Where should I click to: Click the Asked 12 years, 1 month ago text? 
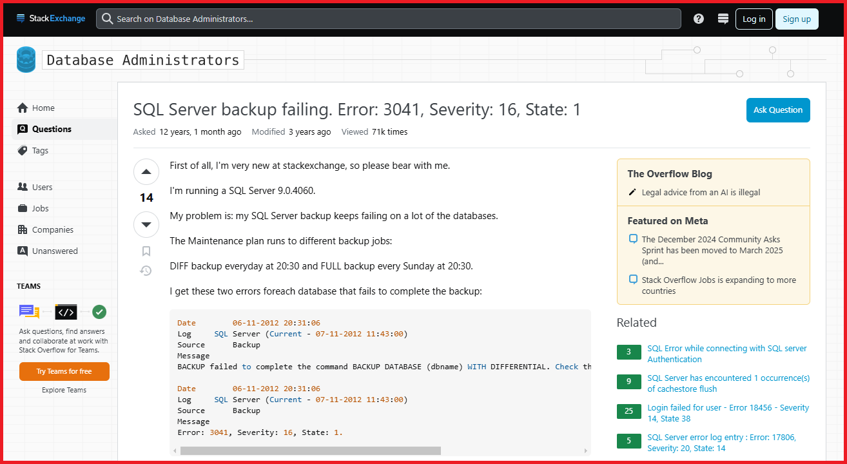click(187, 131)
